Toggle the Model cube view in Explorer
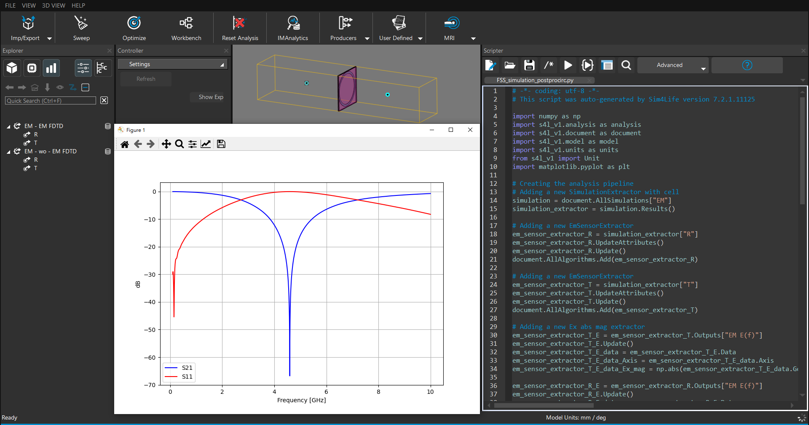Viewport: 809px width, 425px height. [x=12, y=68]
